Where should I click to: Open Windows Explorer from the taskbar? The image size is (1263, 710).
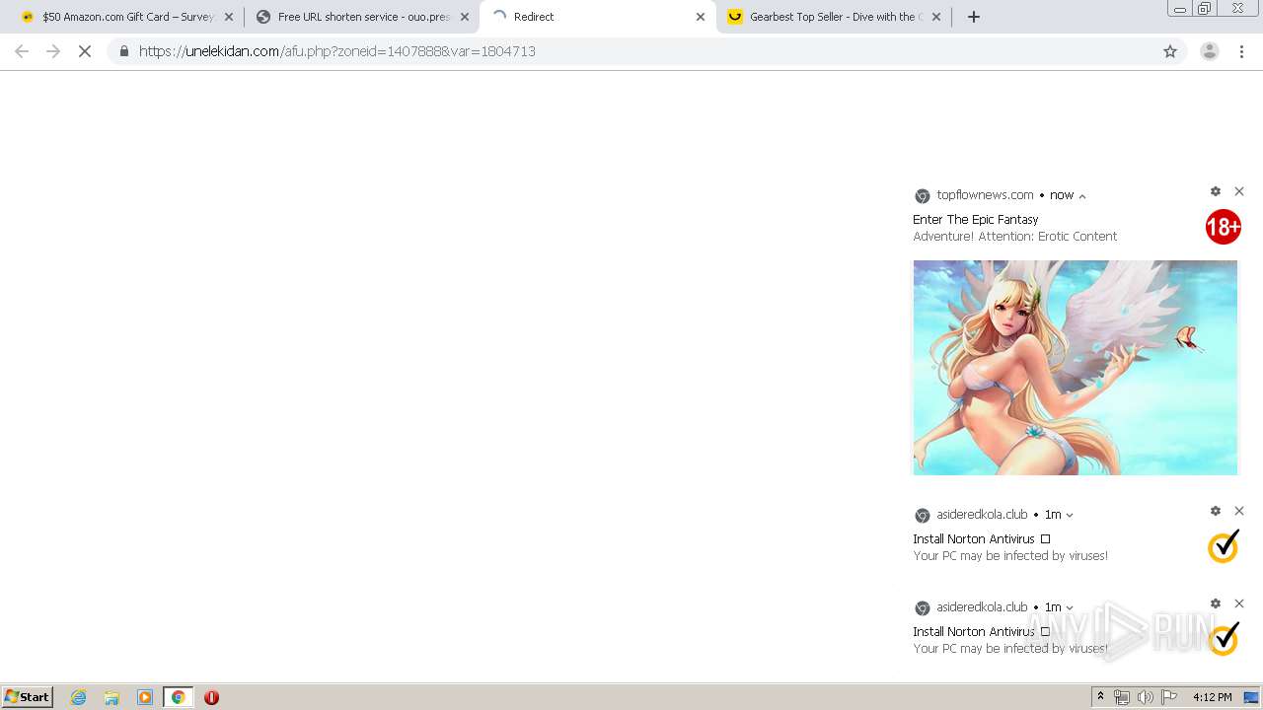[x=111, y=697]
